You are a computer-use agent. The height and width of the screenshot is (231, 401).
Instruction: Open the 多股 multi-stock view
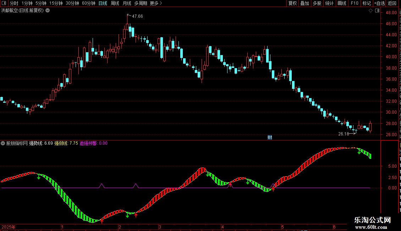pos(317,3)
